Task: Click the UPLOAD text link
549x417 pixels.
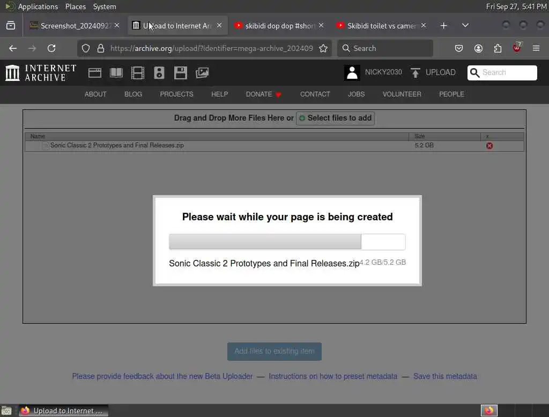Action: click(441, 72)
